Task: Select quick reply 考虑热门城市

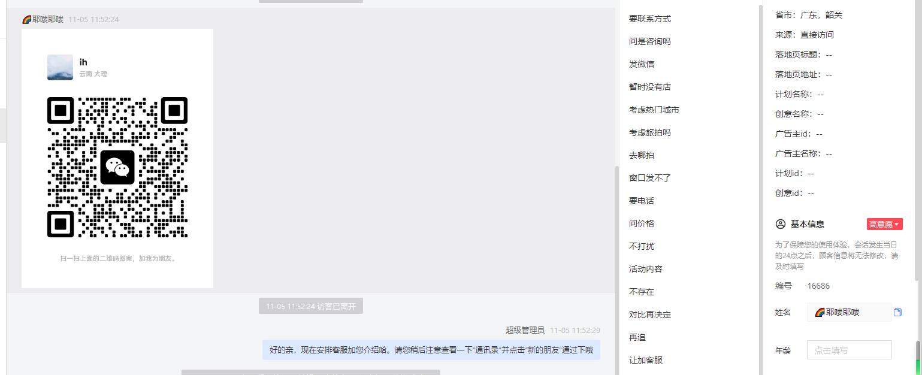Action: (x=654, y=110)
